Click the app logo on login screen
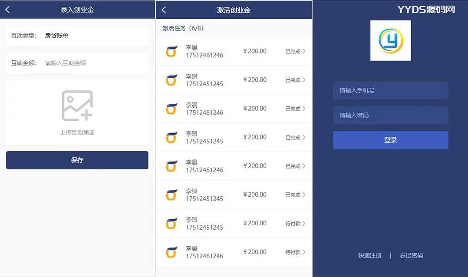The height and width of the screenshot is (277, 468). [390, 40]
